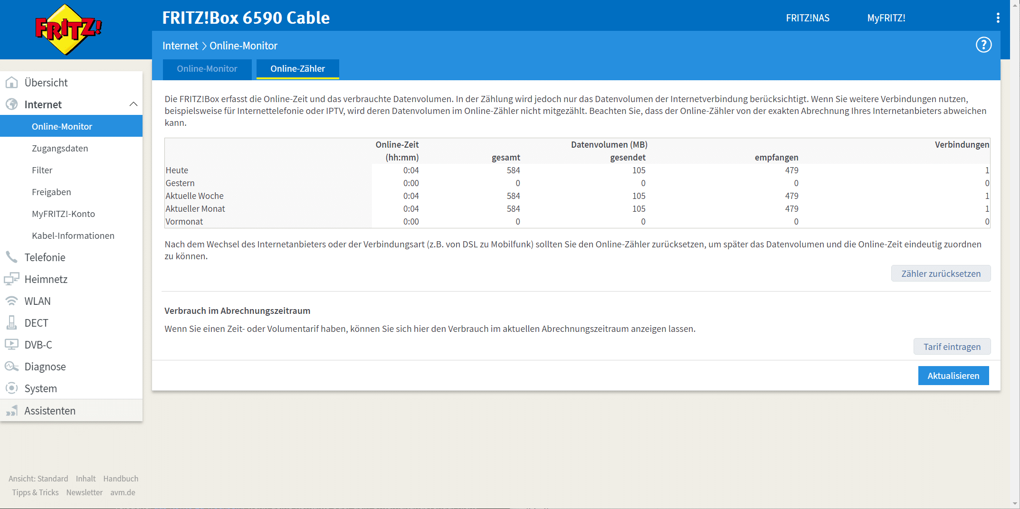Click the DVB-C monitor icon
Screen dimensions: 1020x509
point(11,345)
